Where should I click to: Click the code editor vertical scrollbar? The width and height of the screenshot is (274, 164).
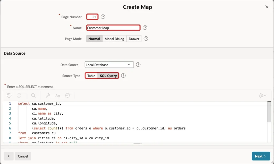(269, 112)
